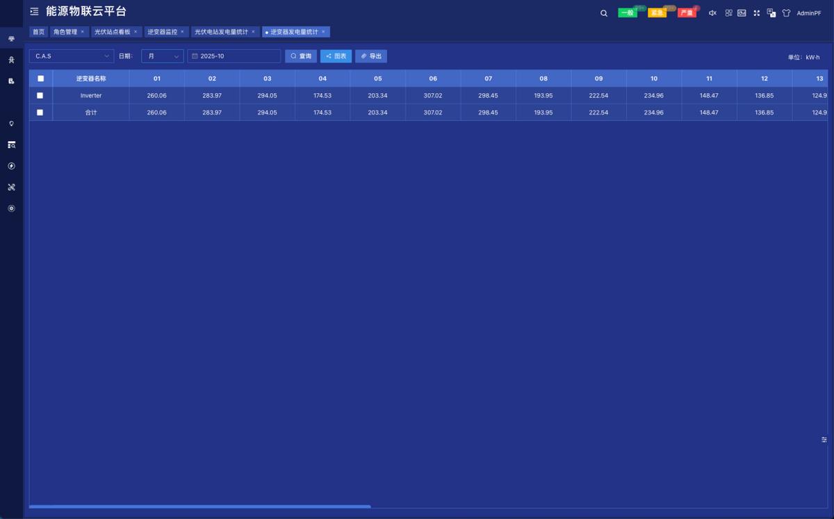Open the global search magnifier in the header
834x519 pixels.
[x=603, y=13]
